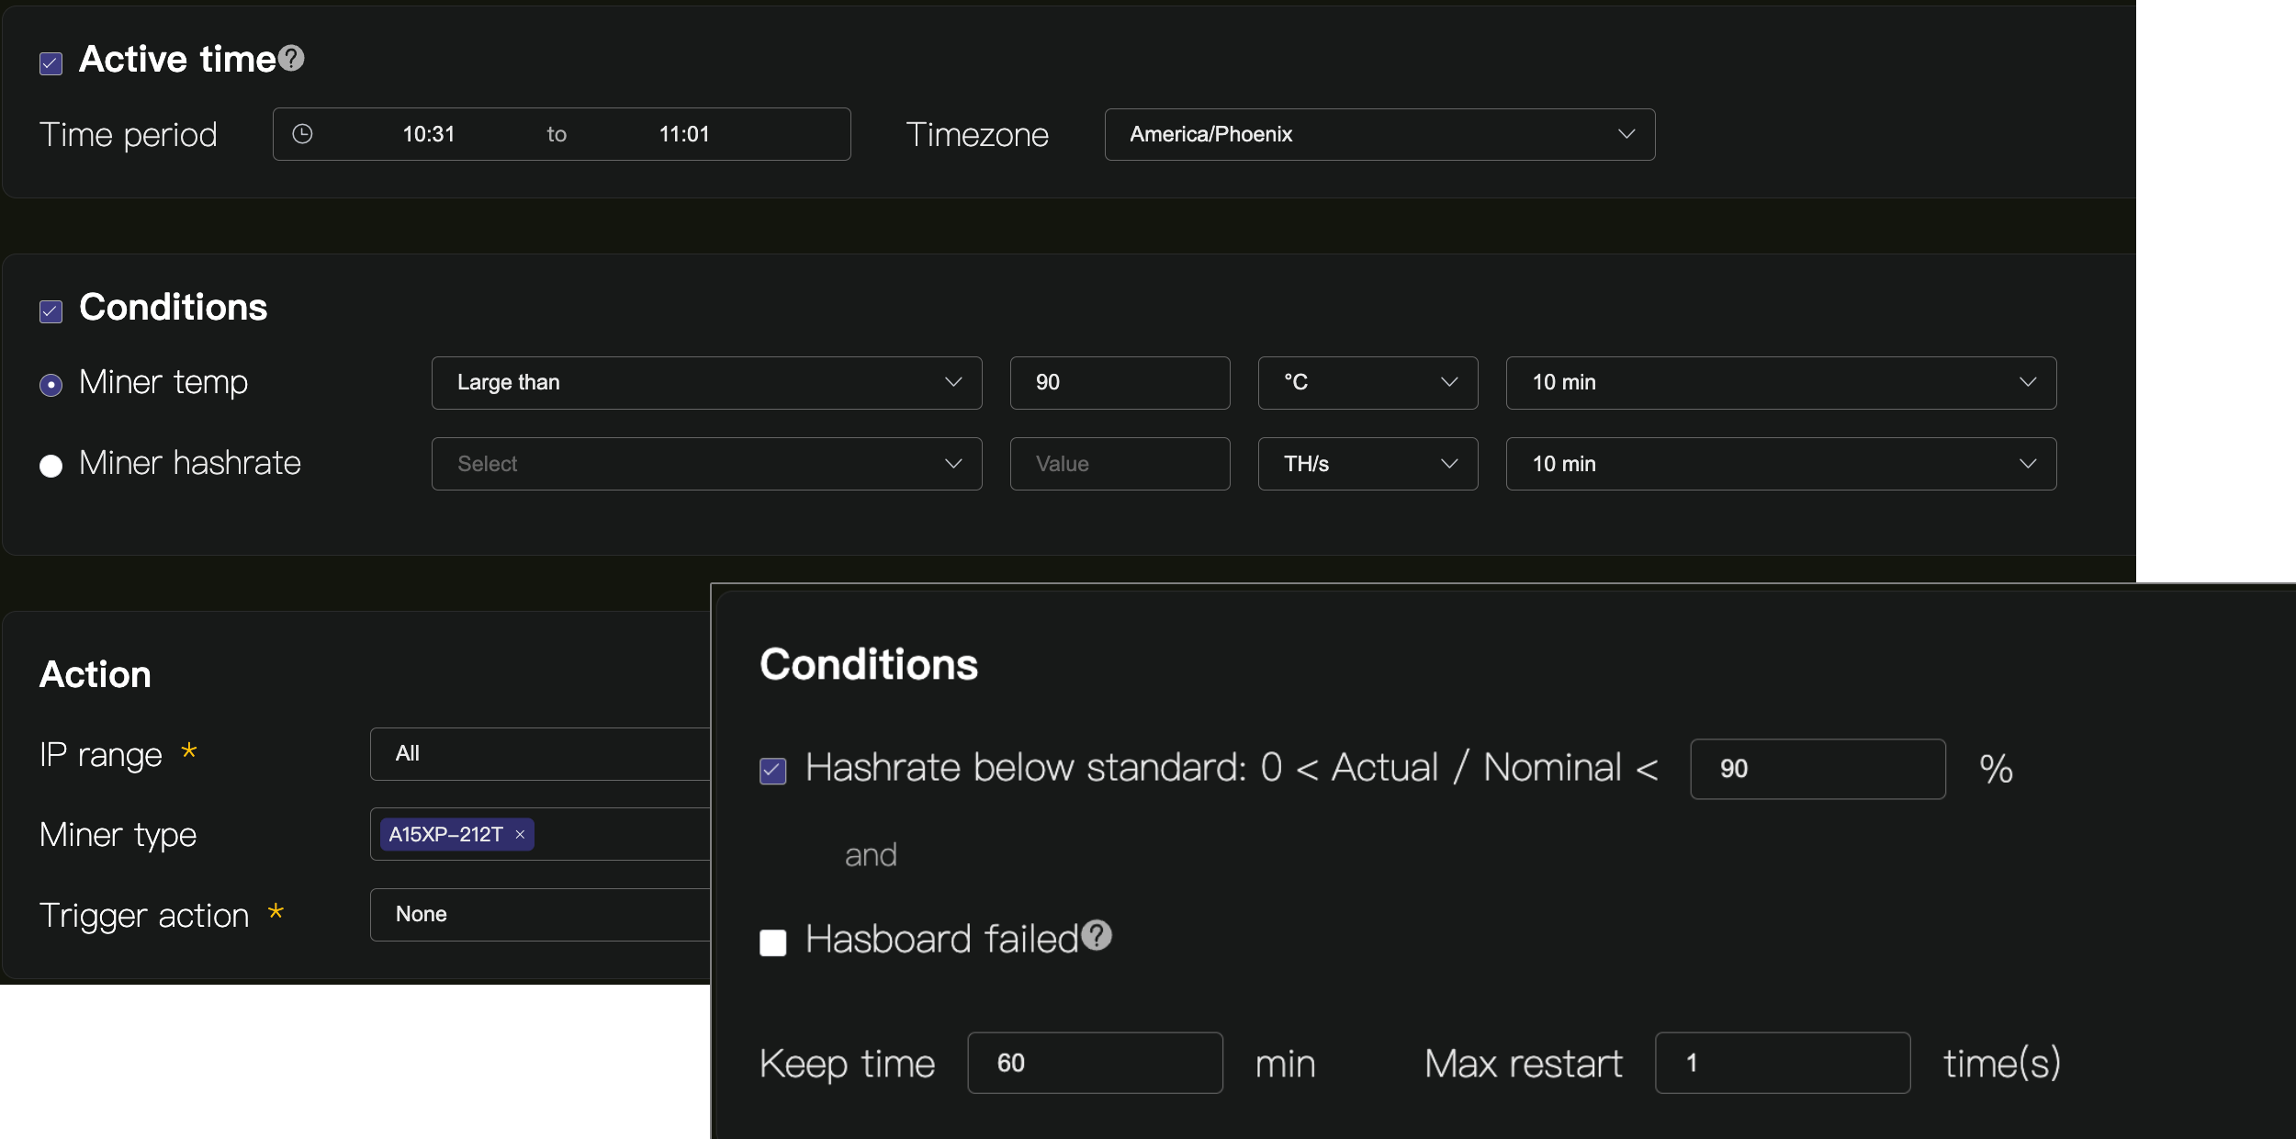This screenshot has height=1139, width=2296.
Task: Click the Max restart input field
Action: [1782, 1063]
